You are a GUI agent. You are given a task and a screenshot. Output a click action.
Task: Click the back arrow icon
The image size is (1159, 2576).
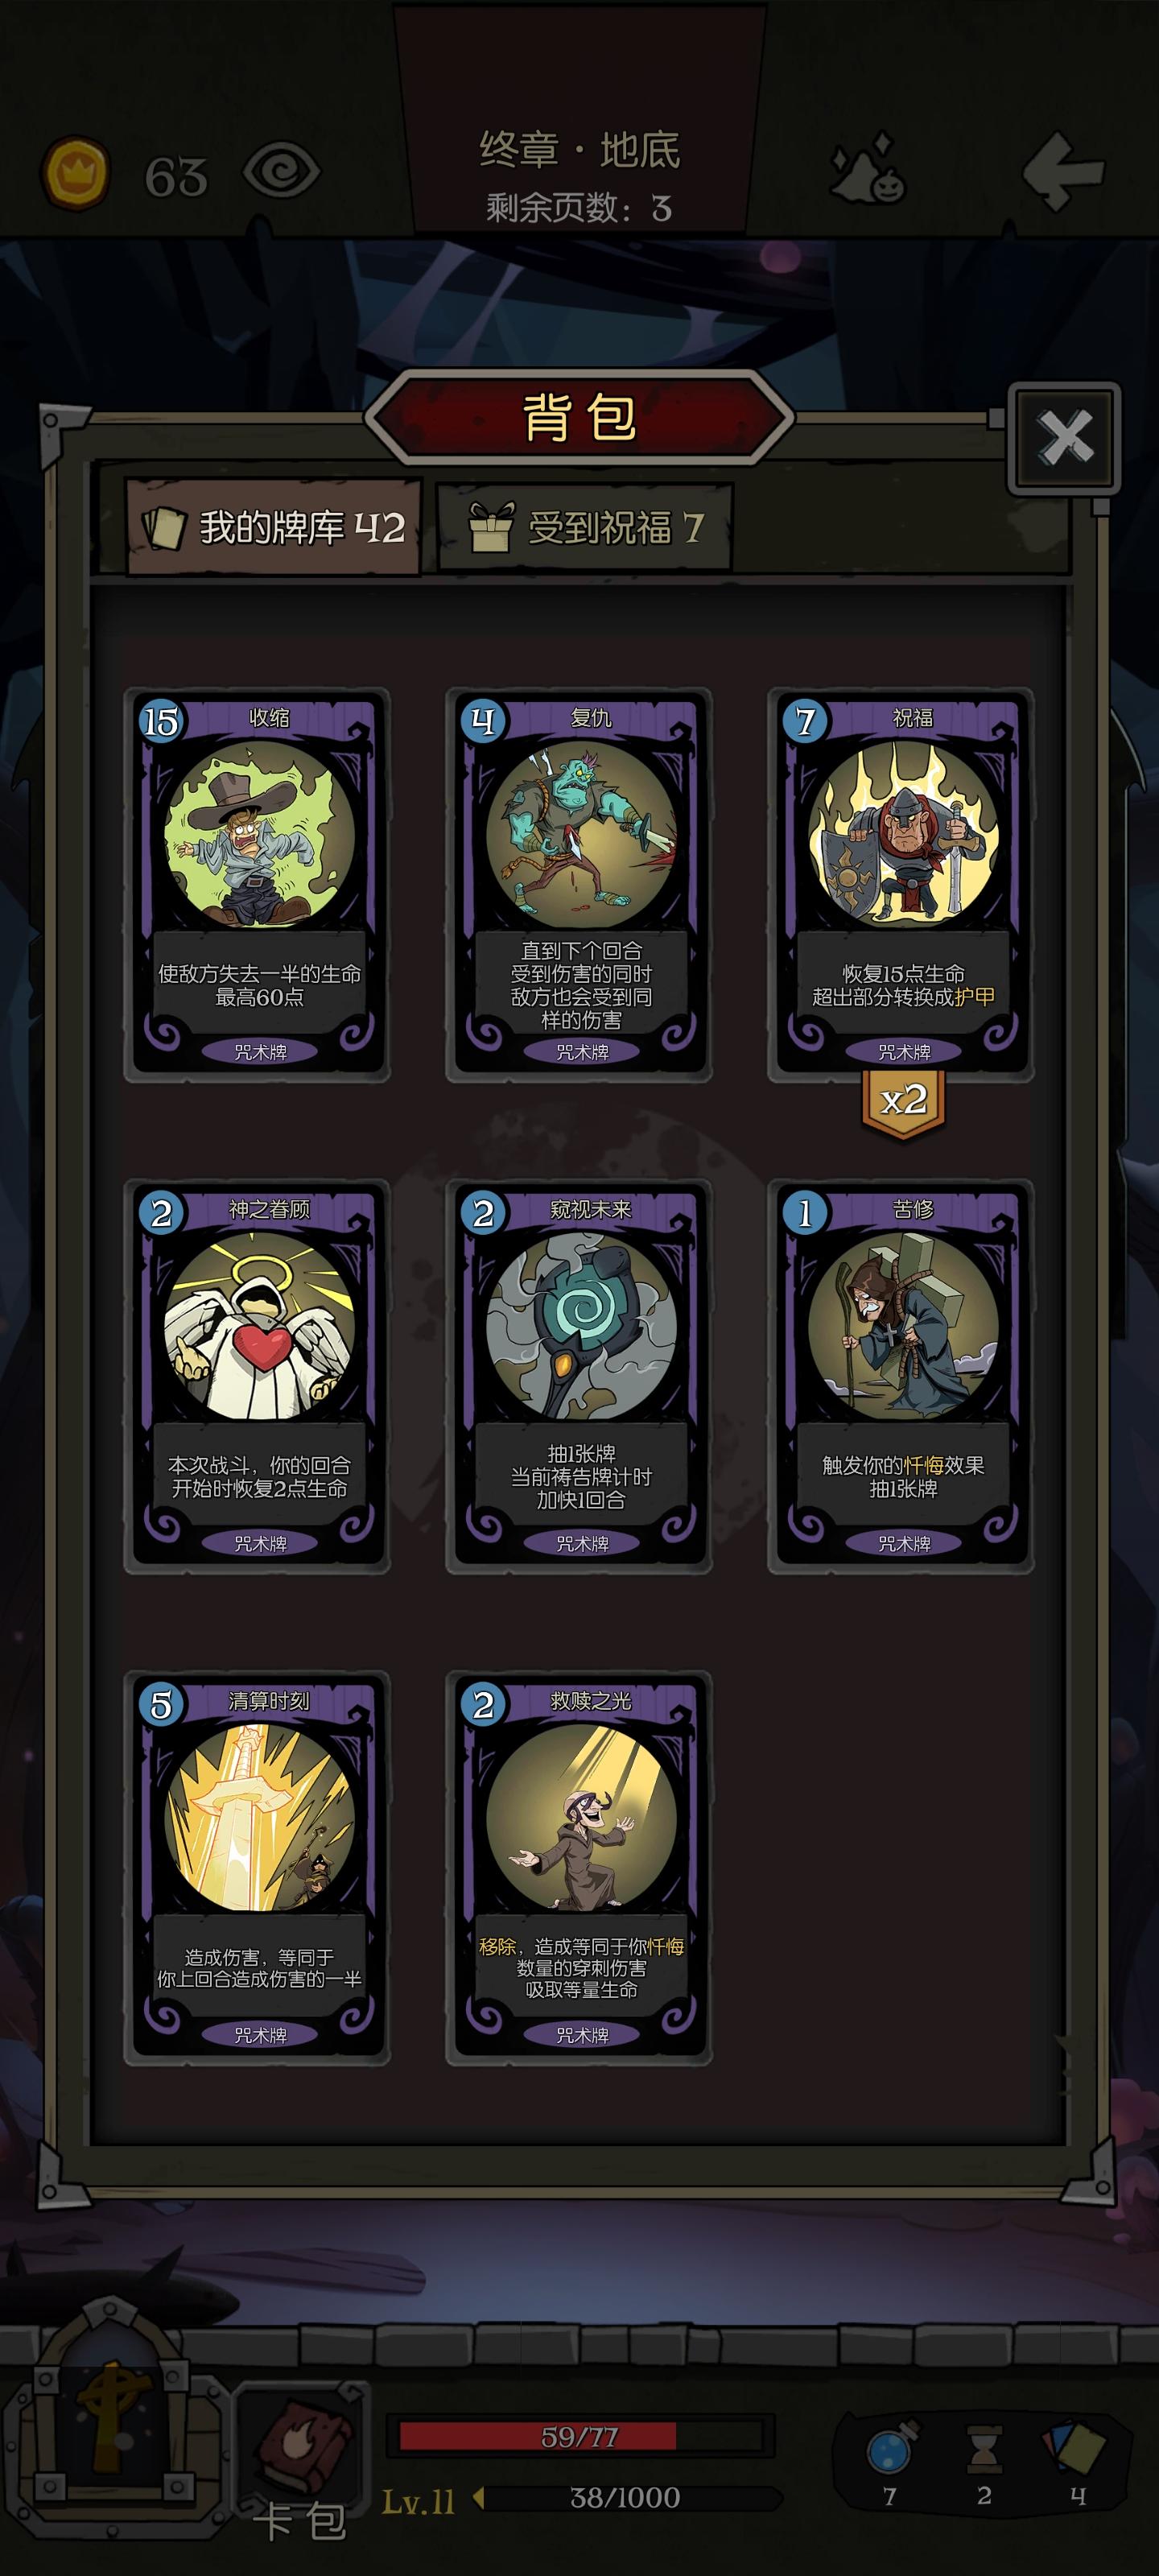[x=1064, y=170]
